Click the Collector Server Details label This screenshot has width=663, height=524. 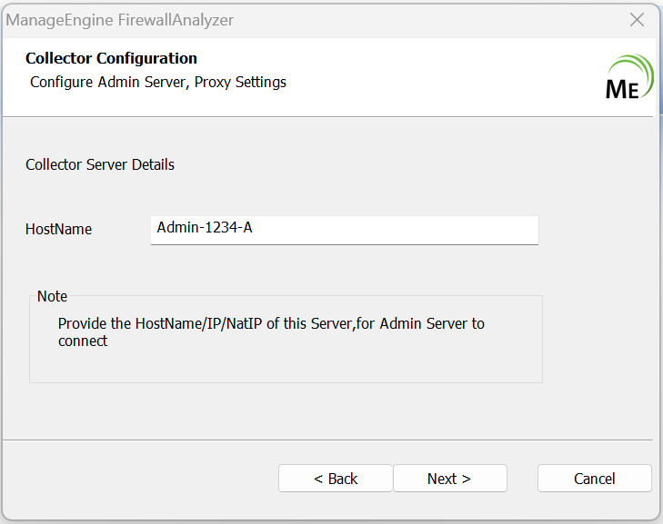tap(100, 164)
